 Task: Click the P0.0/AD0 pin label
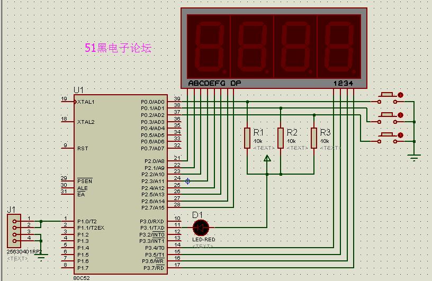pos(152,102)
